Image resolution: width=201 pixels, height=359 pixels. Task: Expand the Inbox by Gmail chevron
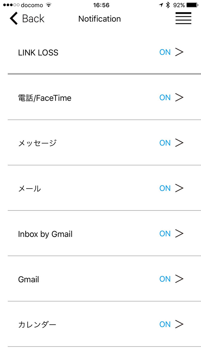click(180, 233)
